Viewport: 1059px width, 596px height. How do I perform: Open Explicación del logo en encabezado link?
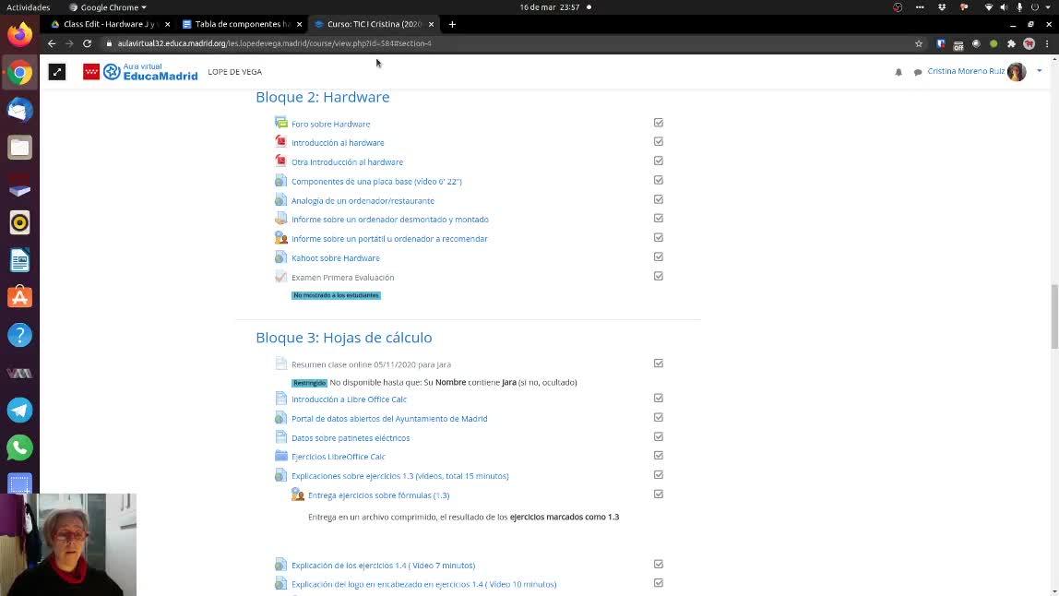[423, 585]
